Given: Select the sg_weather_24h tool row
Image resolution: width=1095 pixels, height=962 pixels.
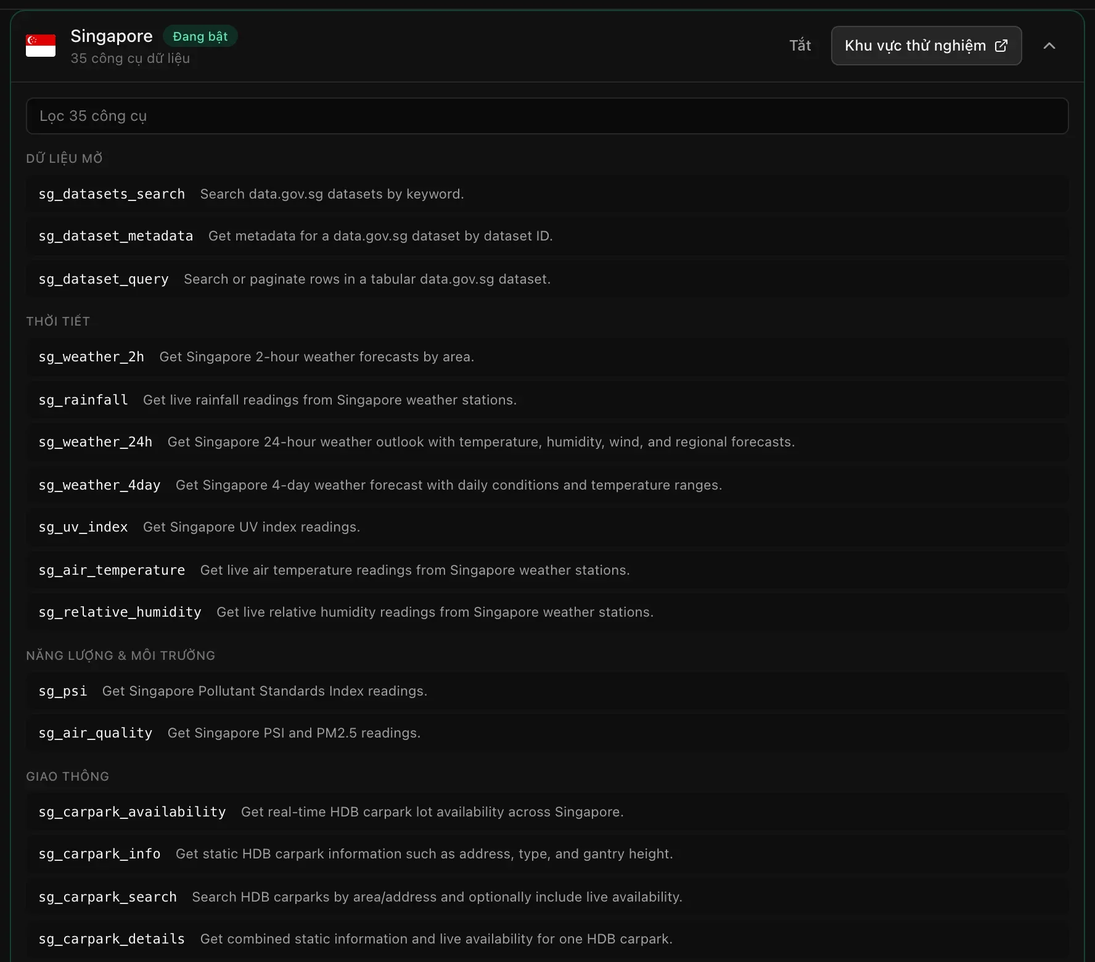Looking at the screenshot, I should (x=547, y=442).
